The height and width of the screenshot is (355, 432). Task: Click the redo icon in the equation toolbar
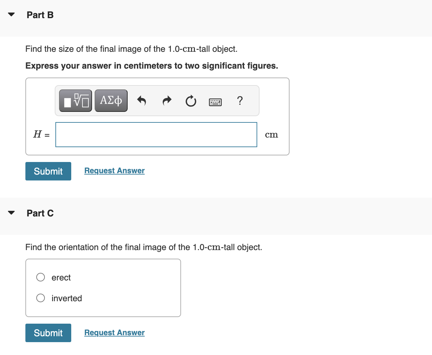[167, 101]
